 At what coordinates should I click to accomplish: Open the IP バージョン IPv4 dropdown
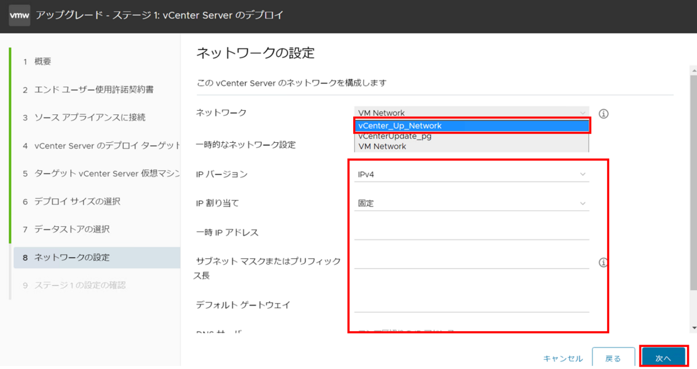point(472,174)
